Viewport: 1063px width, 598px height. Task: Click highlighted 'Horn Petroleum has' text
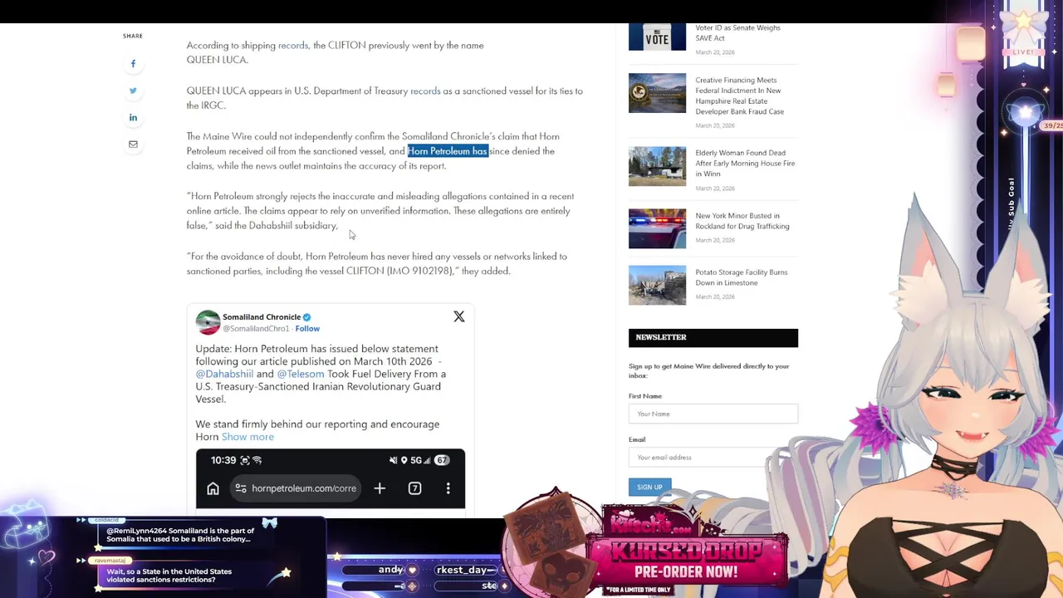[x=448, y=151]
